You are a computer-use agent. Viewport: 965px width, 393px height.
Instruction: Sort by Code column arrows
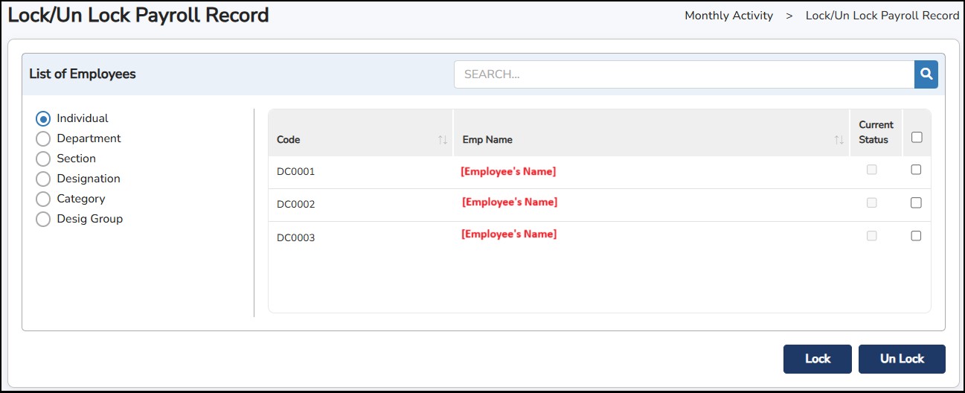pos(443,140)
